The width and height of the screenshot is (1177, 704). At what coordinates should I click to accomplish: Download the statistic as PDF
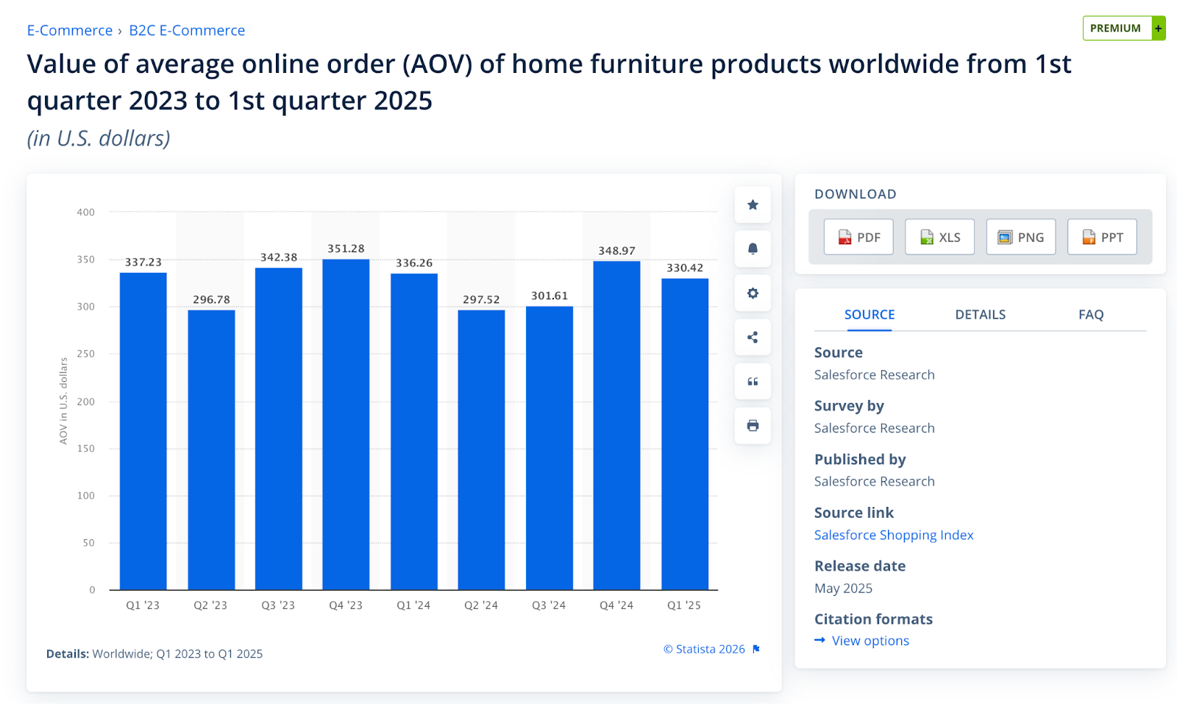[x=858, y=236]
